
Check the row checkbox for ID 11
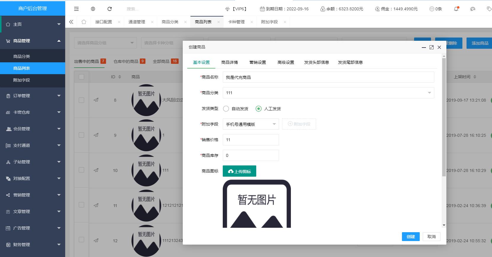click(x=81, y=205)
